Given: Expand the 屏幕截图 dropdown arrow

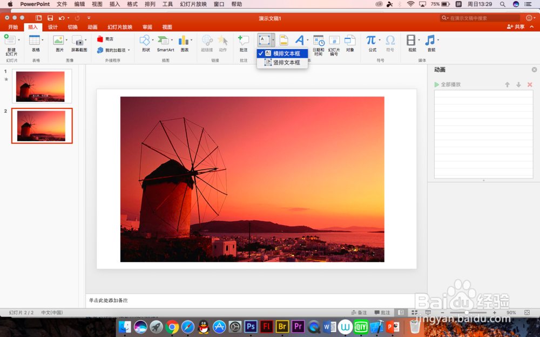Looking at the screenshot, I should click(86, 40).
